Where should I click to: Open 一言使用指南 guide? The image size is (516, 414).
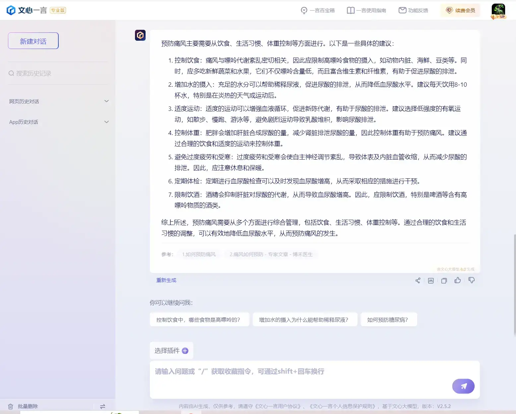tap(366, 10)
